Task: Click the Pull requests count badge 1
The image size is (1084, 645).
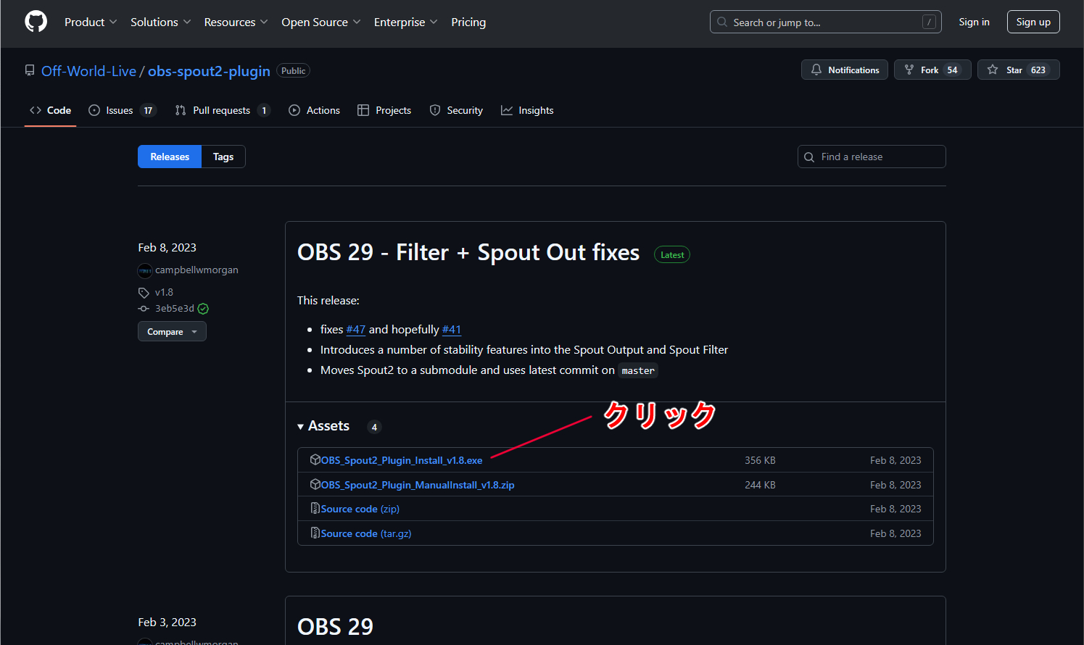Action: point(264,110)
